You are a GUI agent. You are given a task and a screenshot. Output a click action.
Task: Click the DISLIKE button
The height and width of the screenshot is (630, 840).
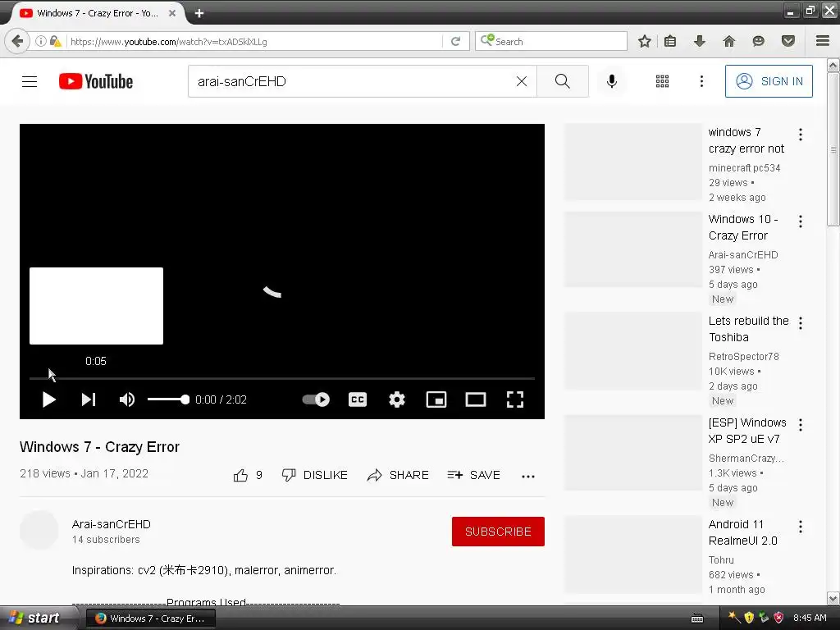(x=315, y=475)
